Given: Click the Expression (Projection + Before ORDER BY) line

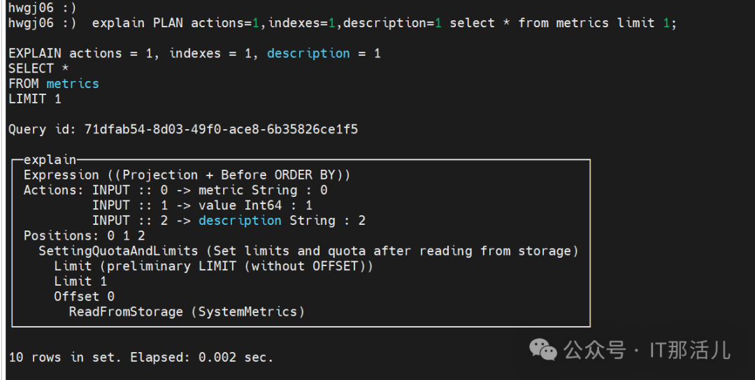Looking at the screenshot, I should point(187,175).
